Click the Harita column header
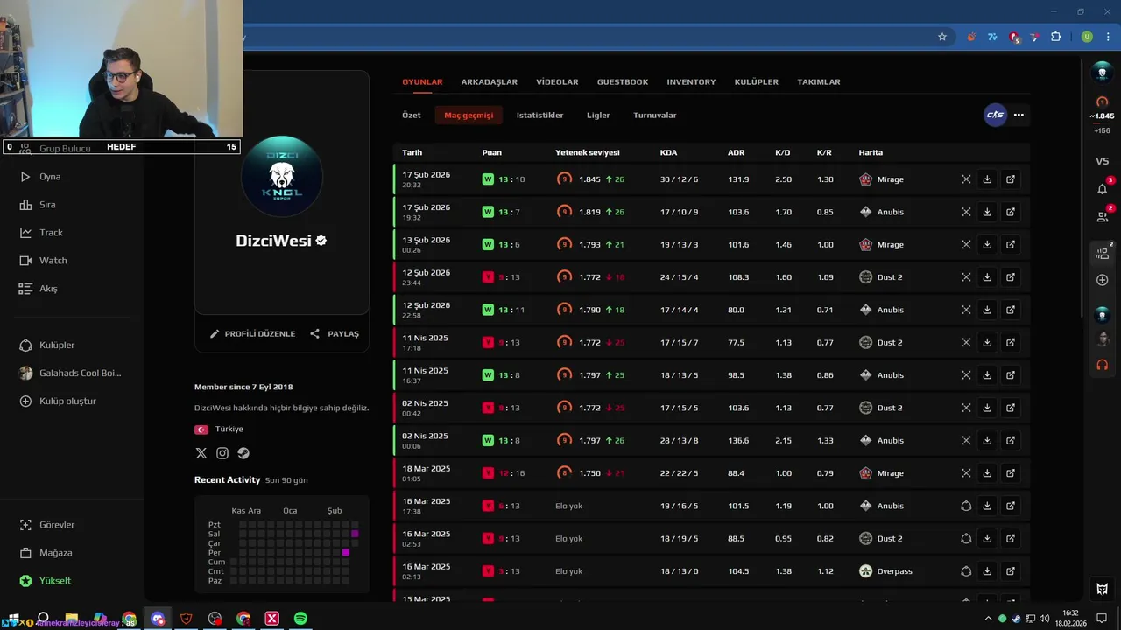The height and width of the screenshot is (630, 1121). point(871,153)
